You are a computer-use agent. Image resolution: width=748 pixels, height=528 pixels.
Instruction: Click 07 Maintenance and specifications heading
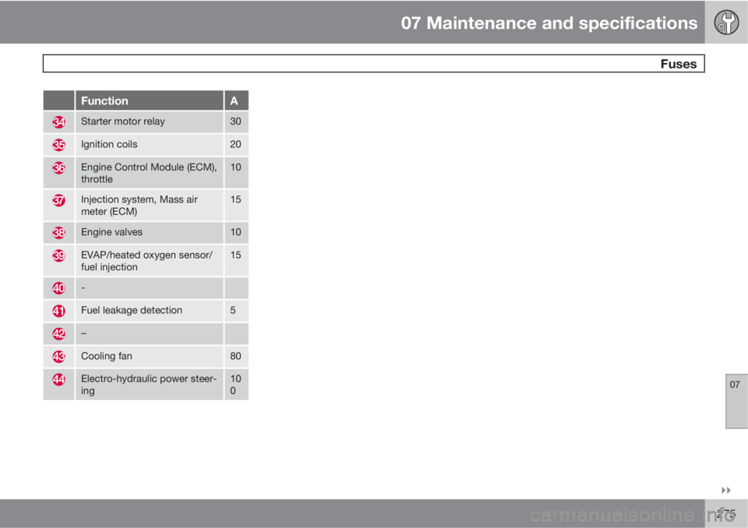pyautogui.click(x=549, y=23)
